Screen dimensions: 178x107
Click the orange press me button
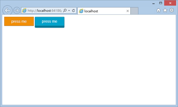click(x=19, y=21)
